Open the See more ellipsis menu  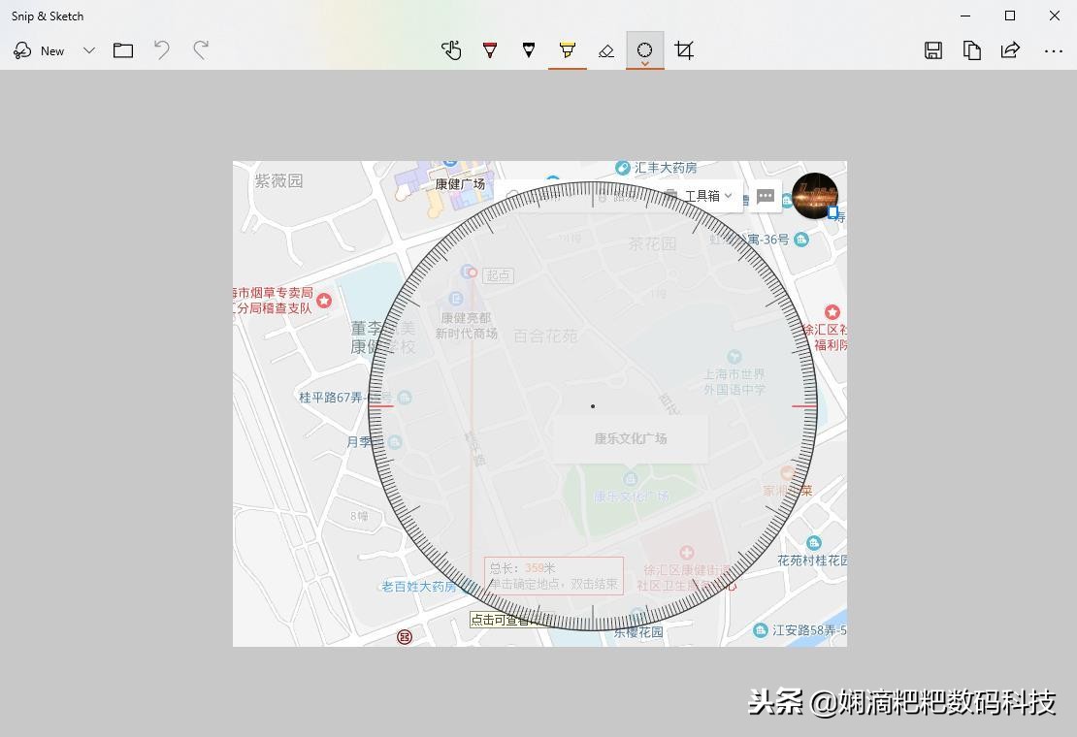[x=1053, y=50]
